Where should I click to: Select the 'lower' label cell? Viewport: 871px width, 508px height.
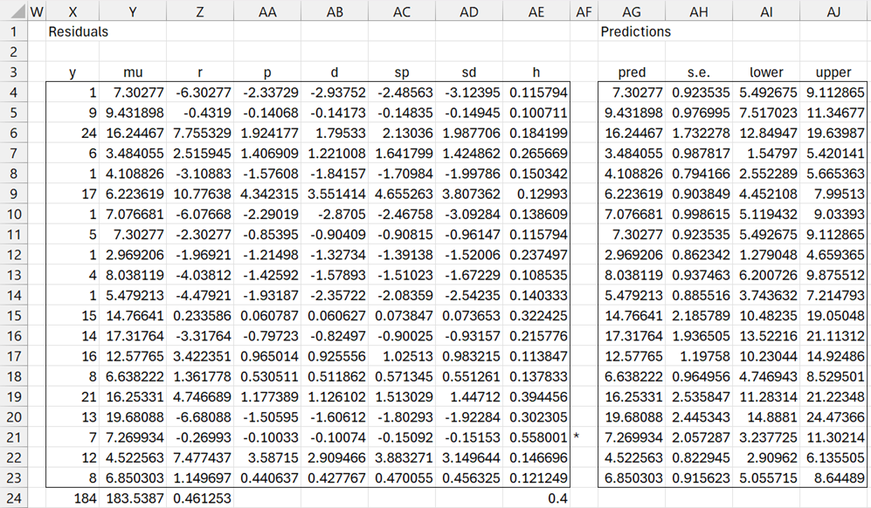(x=766, y=72)
